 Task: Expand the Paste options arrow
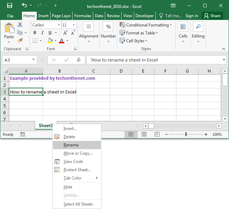pyautogui.click(x=9, y=42)
